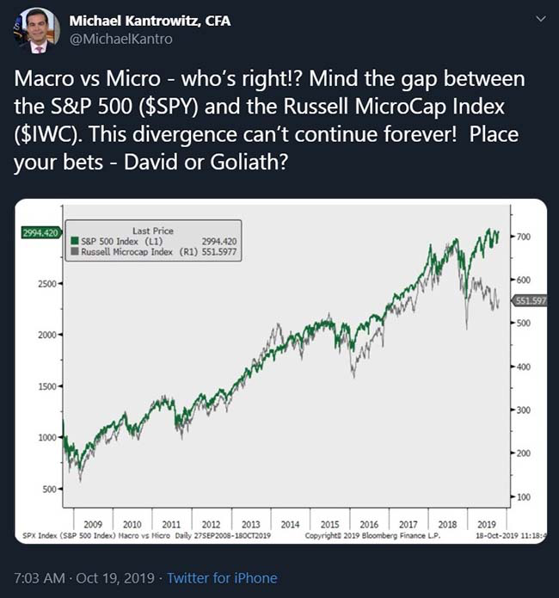The height and width of the screenshot is (598, 559).
Task: Click the 2009 label on the time axis
Action: [x=93, y=524]
